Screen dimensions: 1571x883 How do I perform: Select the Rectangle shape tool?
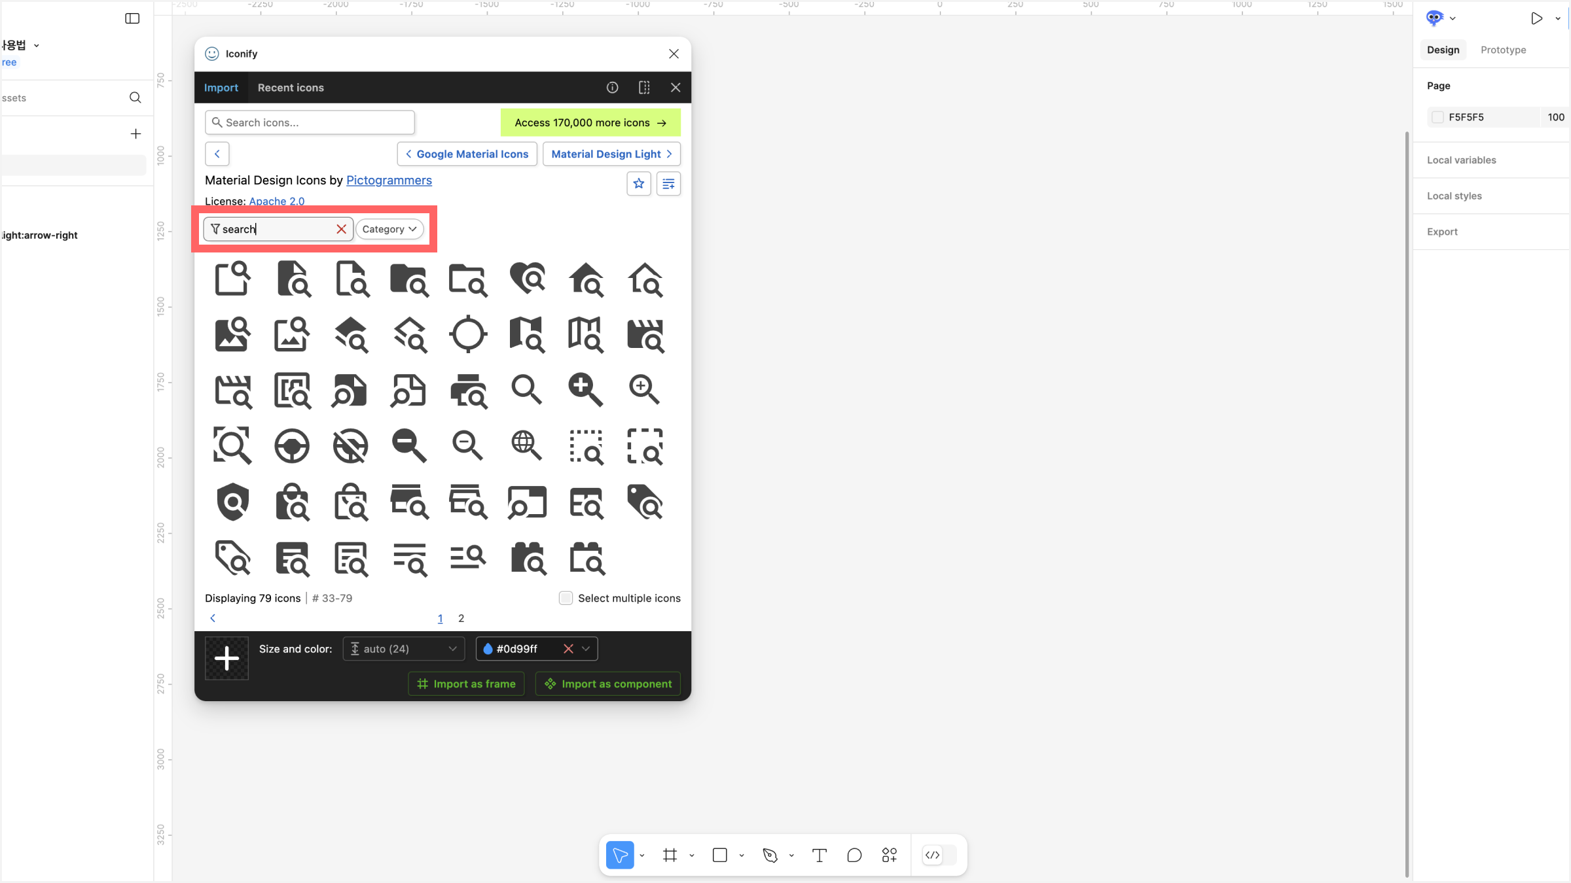pyautogui.click(x=720, y=855)
